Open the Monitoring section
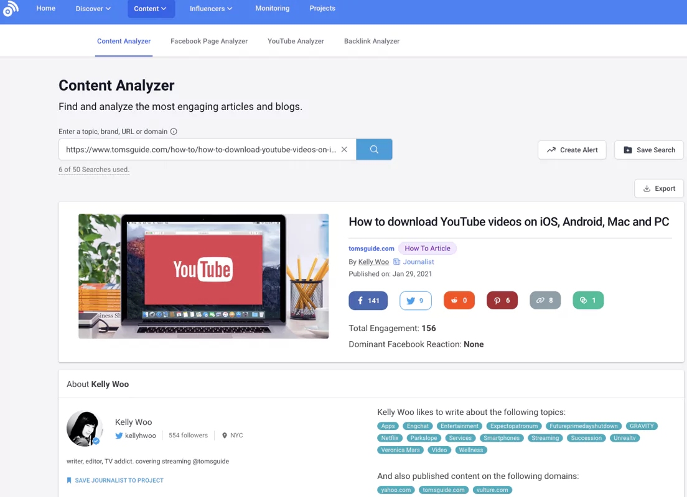Screen dimensions: 687x497 tap(272, 8)
